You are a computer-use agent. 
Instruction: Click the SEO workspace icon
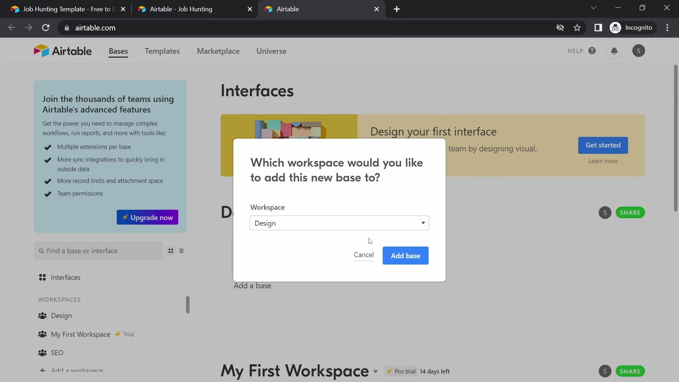(42, 353)
